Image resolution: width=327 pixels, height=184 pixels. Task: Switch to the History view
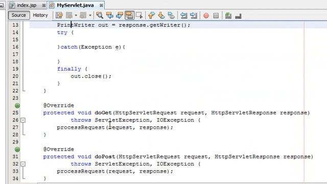click(x=40, y=15)
